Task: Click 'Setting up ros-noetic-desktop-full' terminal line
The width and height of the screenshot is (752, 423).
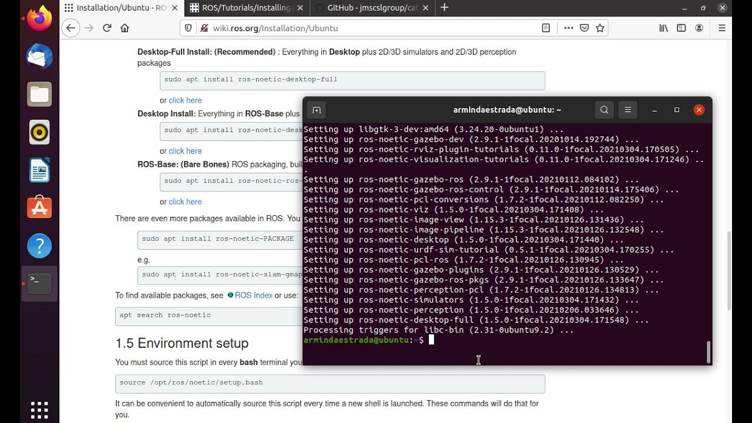Action: [476, 320]
